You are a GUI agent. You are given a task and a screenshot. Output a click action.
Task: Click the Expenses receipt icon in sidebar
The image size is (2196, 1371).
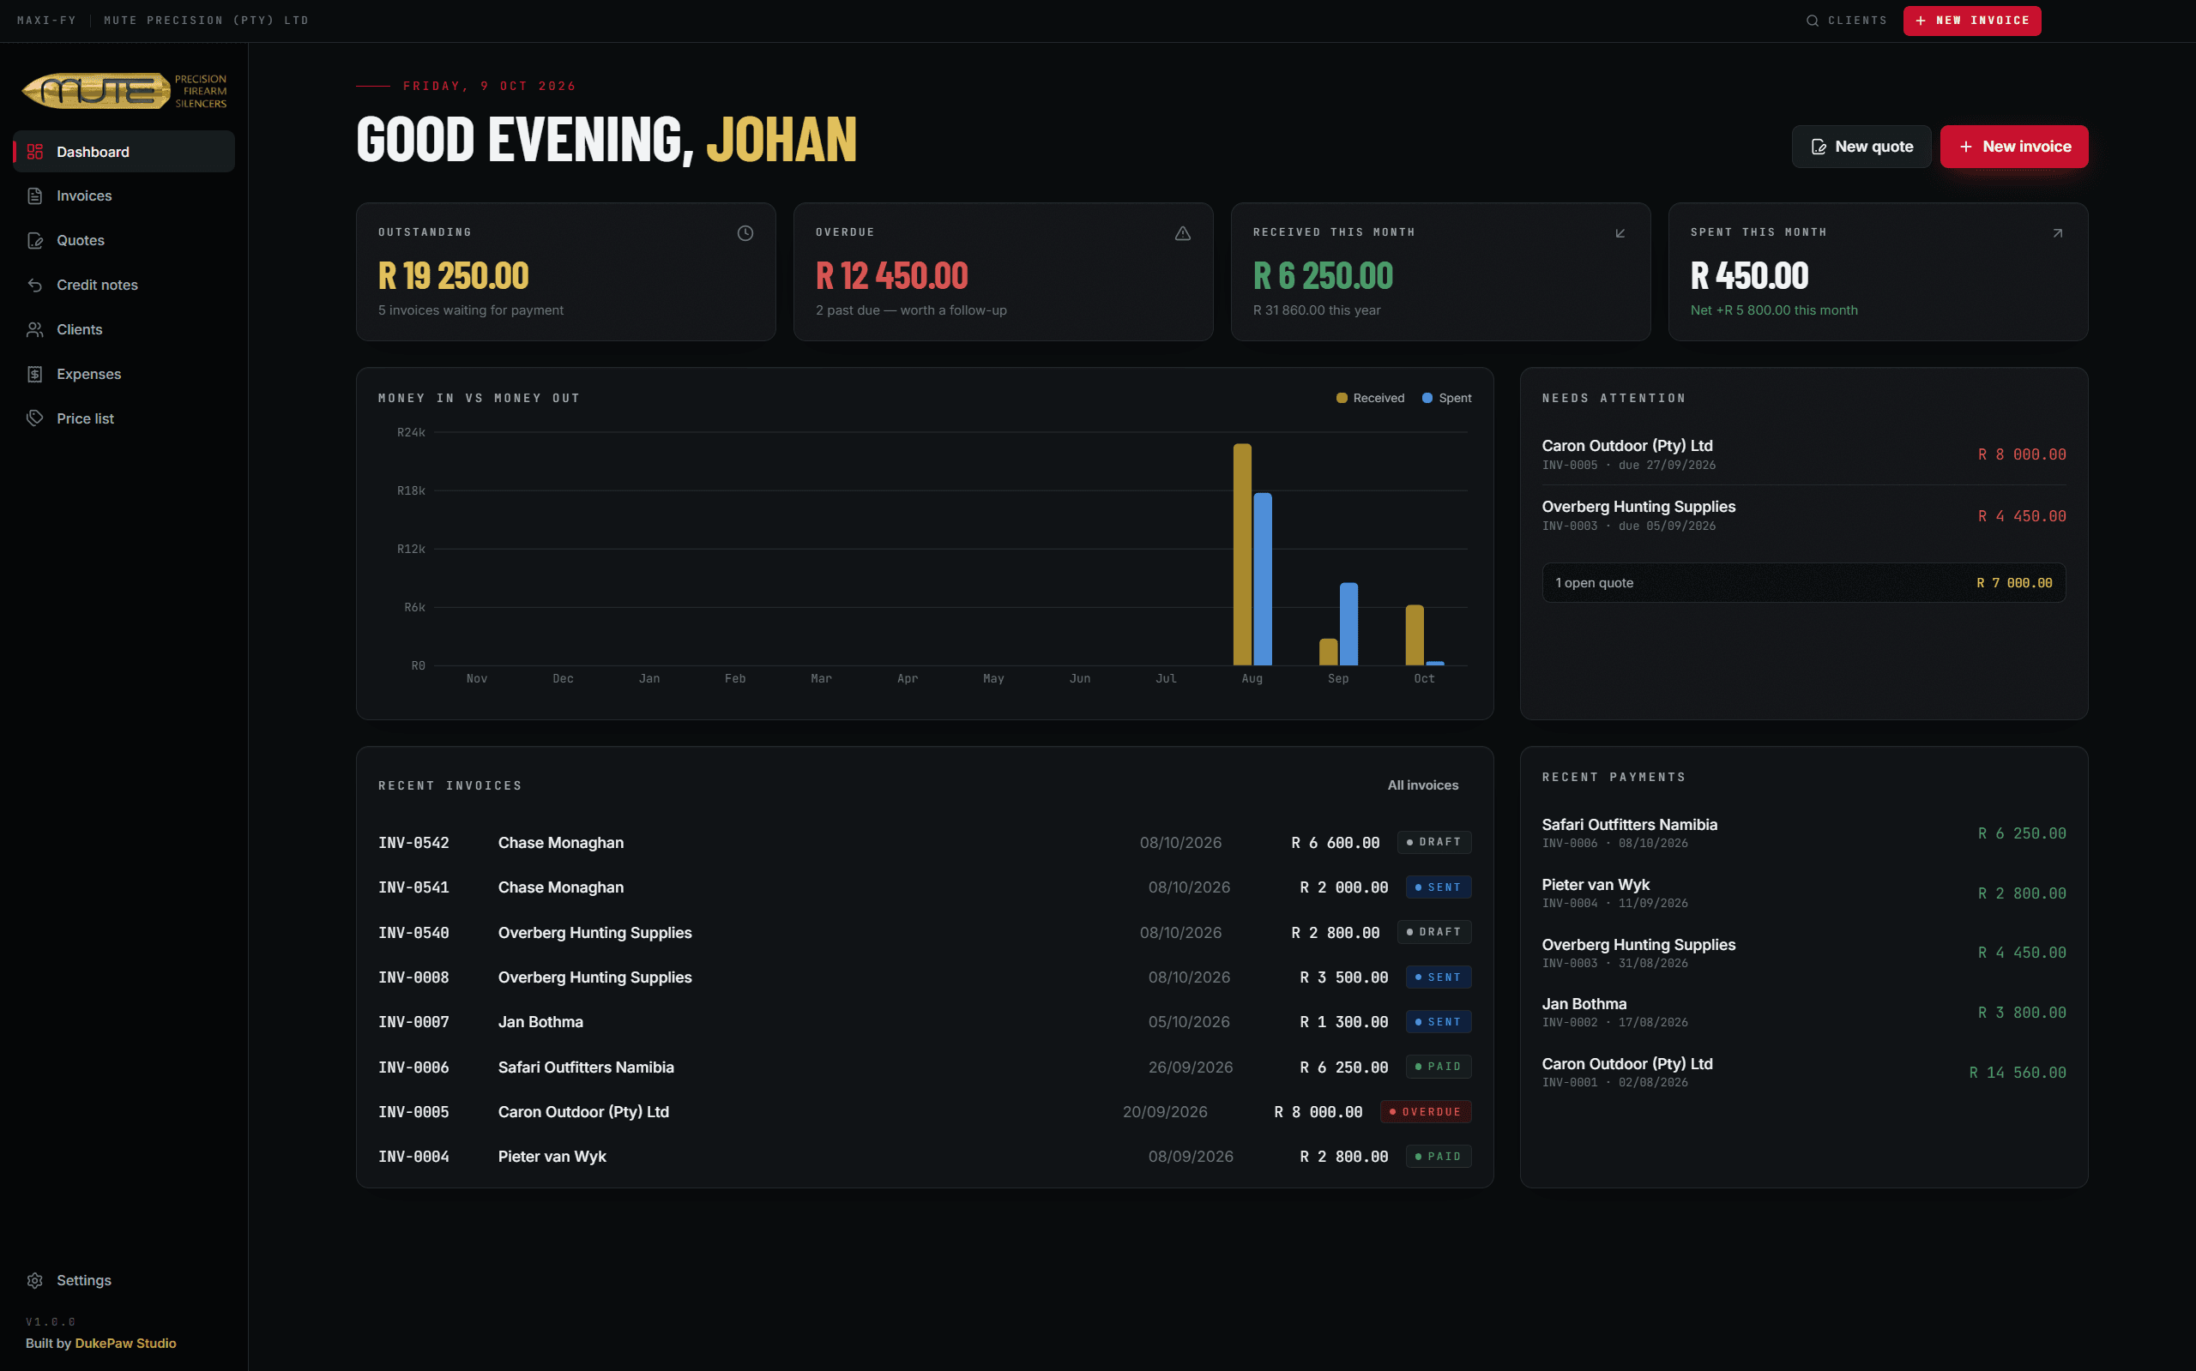click(x=34, y=374)
